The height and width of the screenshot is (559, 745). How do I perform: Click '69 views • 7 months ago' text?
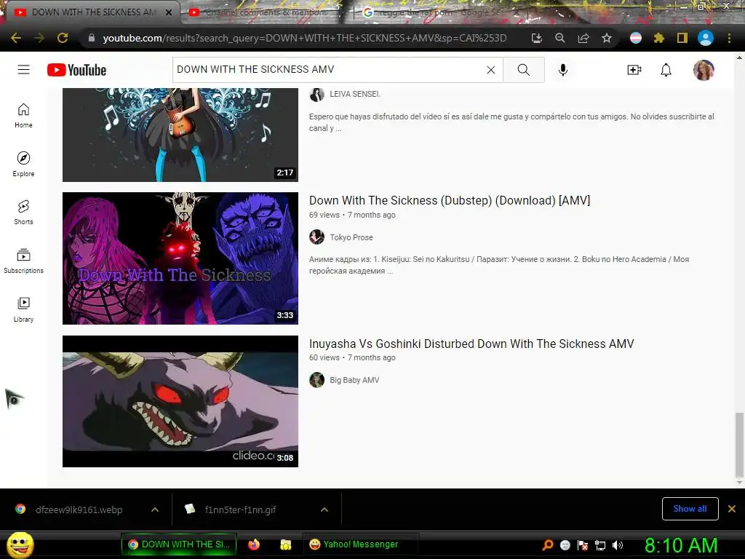(352, 215)
